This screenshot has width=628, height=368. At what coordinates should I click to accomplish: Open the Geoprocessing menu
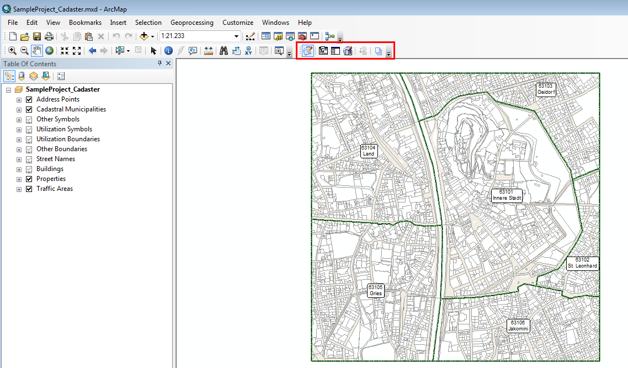click(x=191, y=23)
